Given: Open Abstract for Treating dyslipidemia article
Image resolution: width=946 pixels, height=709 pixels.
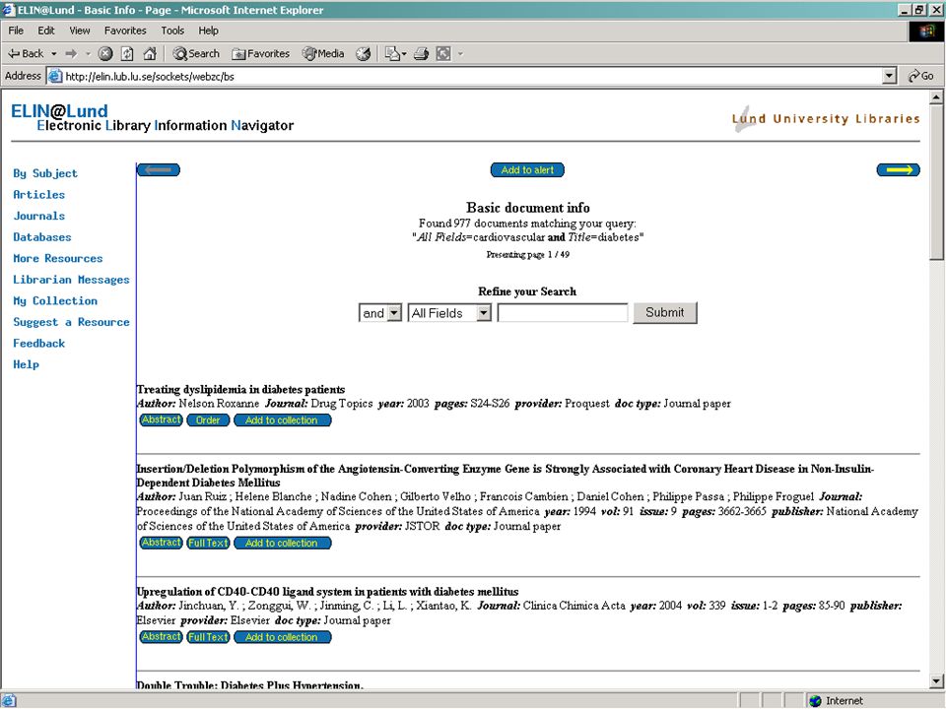Looking at the screenshot, I should pyautogui.click(x=161, y=419).
